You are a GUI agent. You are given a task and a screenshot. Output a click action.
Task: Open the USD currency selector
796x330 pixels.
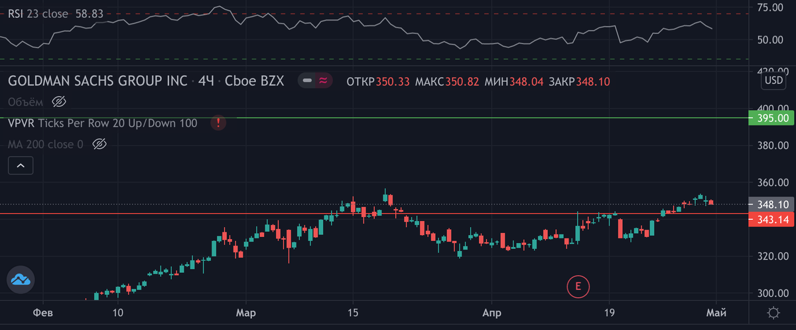pos(773,81)
